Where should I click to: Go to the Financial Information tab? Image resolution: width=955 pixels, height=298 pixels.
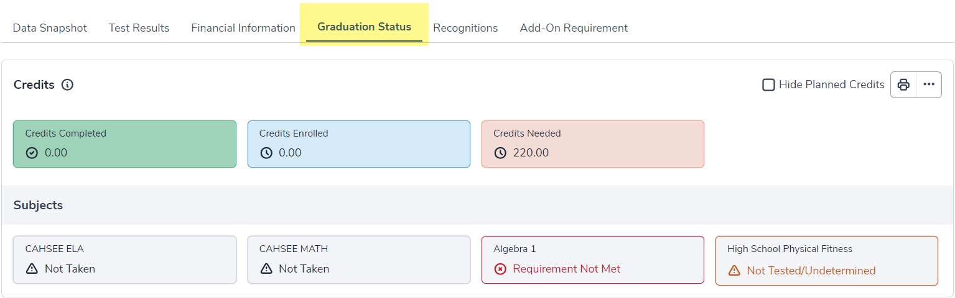click(x=243, y=28)
